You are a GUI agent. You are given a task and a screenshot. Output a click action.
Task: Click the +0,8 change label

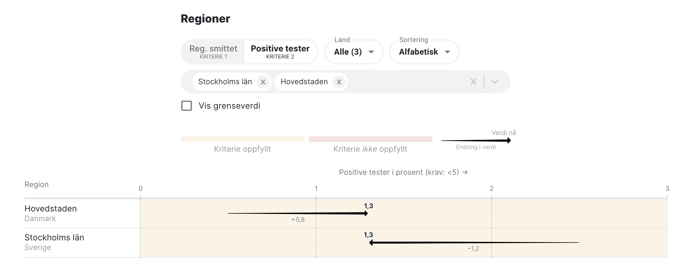(298, 220)
